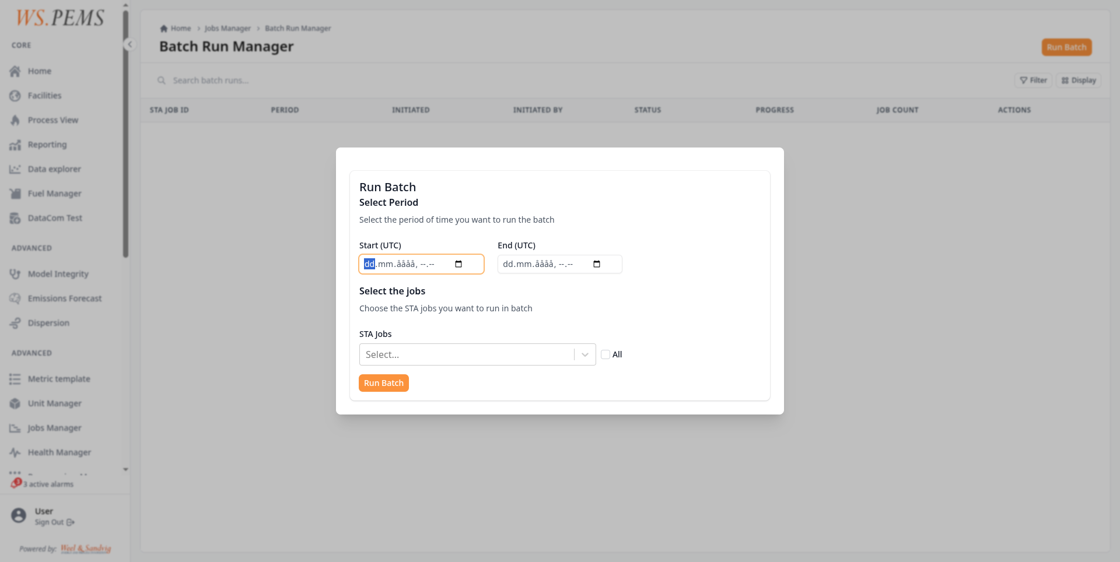The image size is (1120, 562).
Task: Open calendar picker for End (UTC)
Action: (x=597, y=264)
